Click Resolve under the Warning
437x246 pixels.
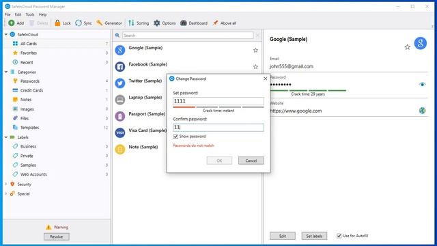tap(56, 236)
